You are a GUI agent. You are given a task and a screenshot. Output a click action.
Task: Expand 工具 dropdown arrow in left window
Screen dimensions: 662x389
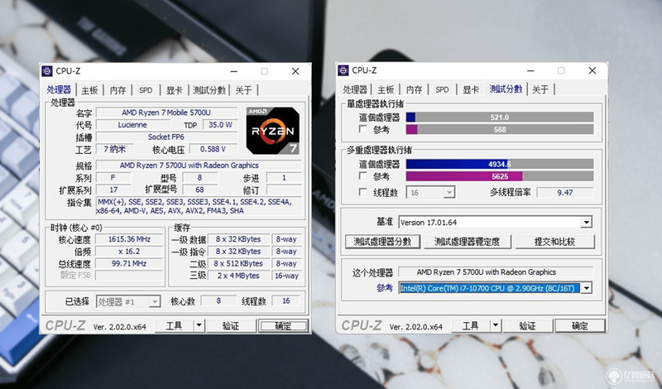(199, 325)
